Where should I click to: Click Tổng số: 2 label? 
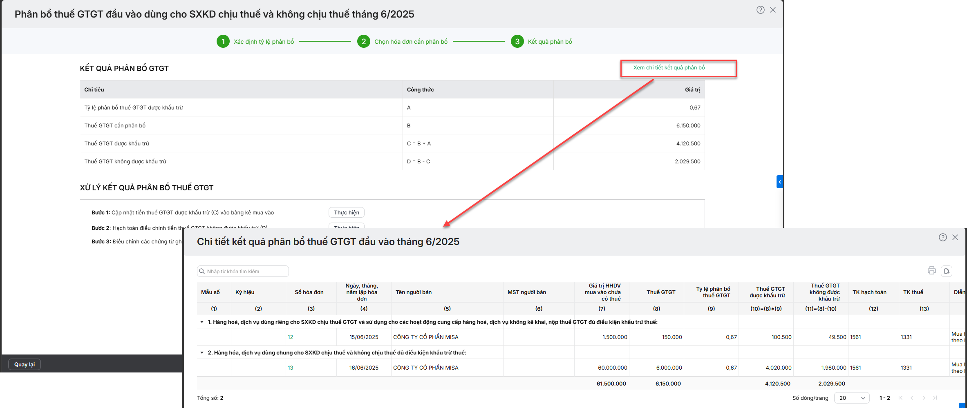[x=210, y=398]
